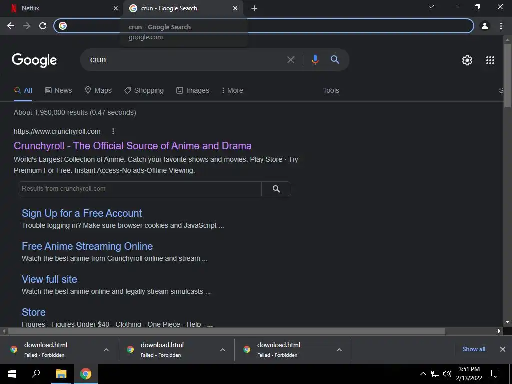The image size is (512, 384).
Task: Open the volume tray icon
Action: click(x=447, y=374)
